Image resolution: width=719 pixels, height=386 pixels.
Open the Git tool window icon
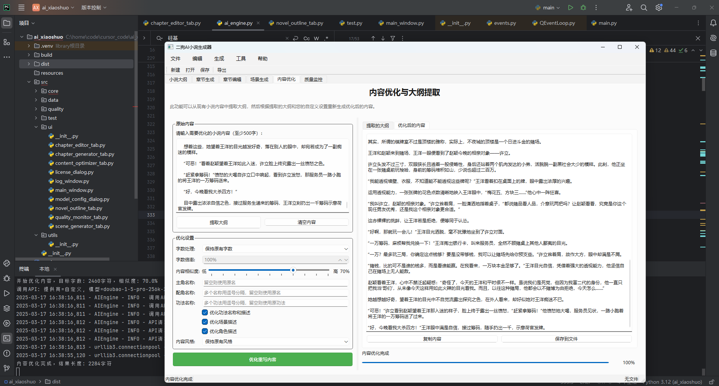point(7,368)
